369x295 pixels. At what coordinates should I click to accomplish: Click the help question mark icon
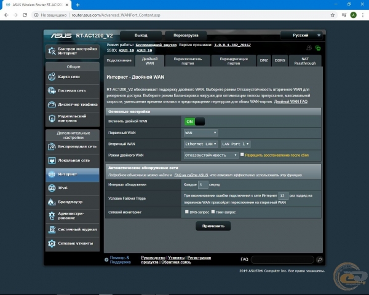click(x=106, y=260)
